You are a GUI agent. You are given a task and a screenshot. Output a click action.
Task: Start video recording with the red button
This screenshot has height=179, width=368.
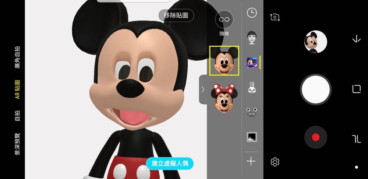pos(315,137)
